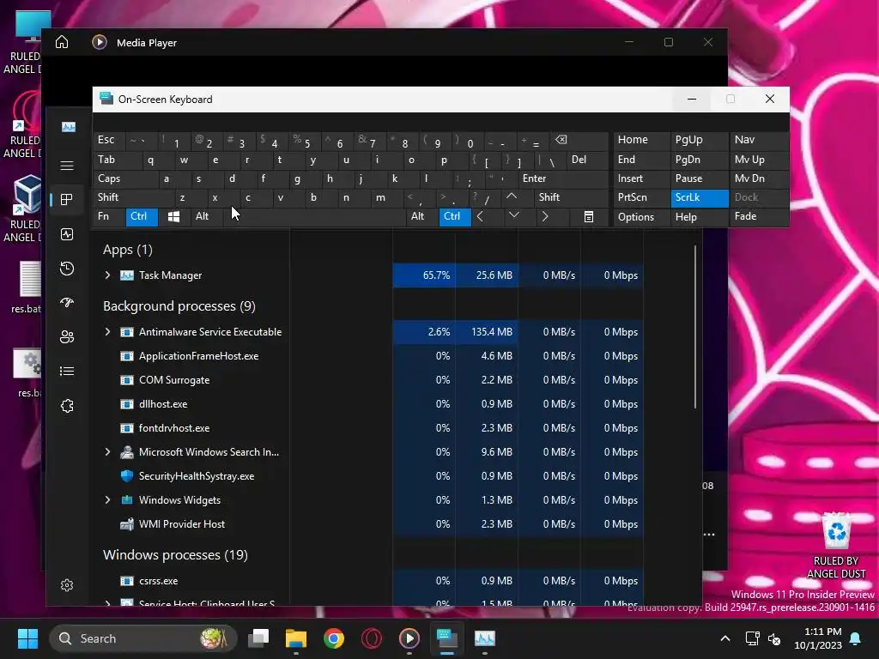Toggle the right Alt key on the On-Screen Keyboard
Image resolution: width=879 pixels, height=659 pixels.
point(422,217)
